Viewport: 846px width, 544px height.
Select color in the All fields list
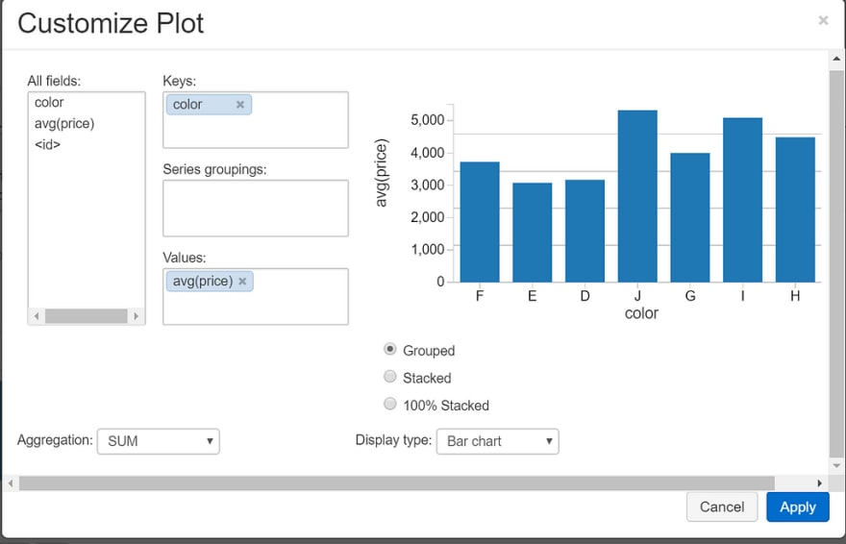(49, 103)
